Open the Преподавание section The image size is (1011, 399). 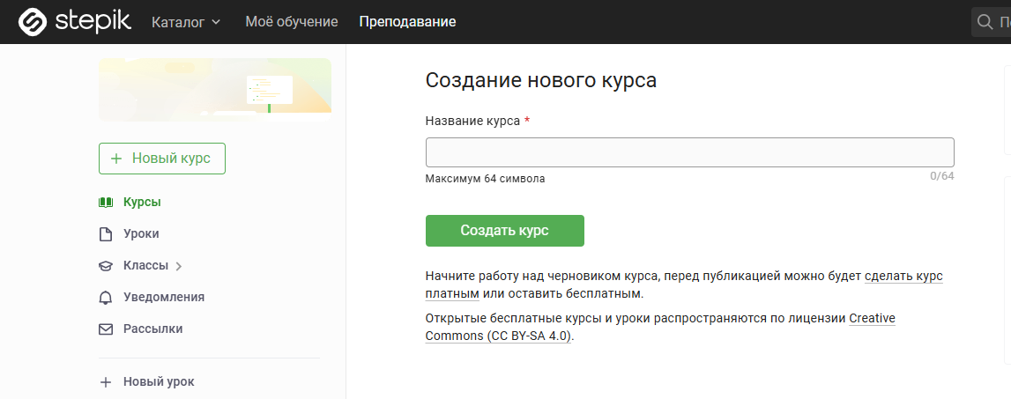(407, 22)
